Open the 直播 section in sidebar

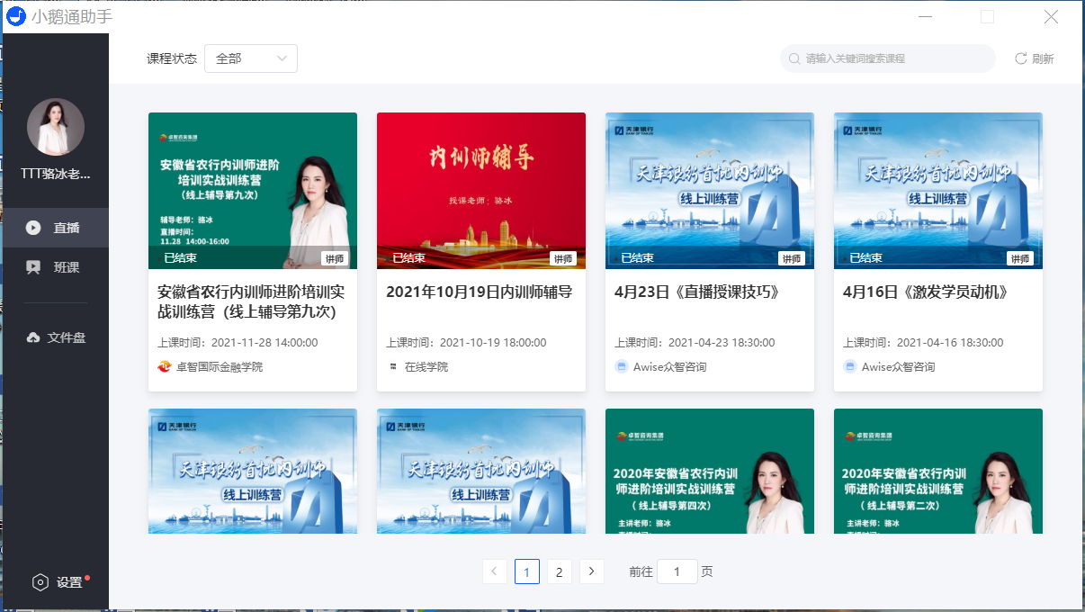click(55, 228)
